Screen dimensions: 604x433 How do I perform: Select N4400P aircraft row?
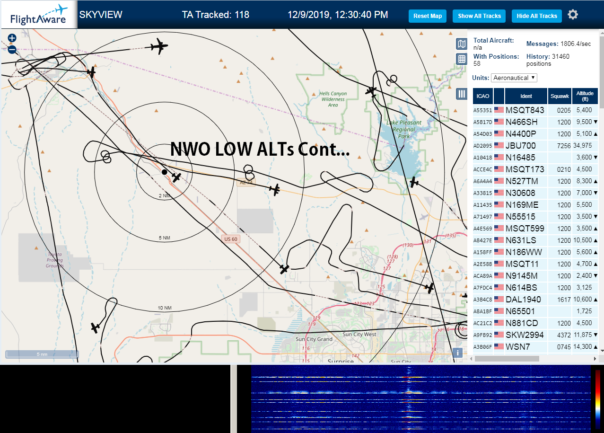(x=535, y=133)
